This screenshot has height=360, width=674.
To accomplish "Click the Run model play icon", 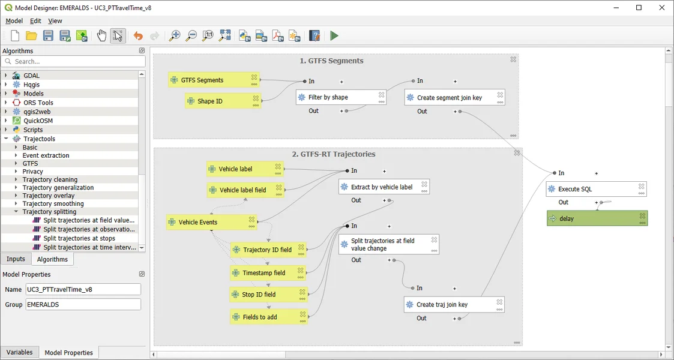I will pos(334,36).
